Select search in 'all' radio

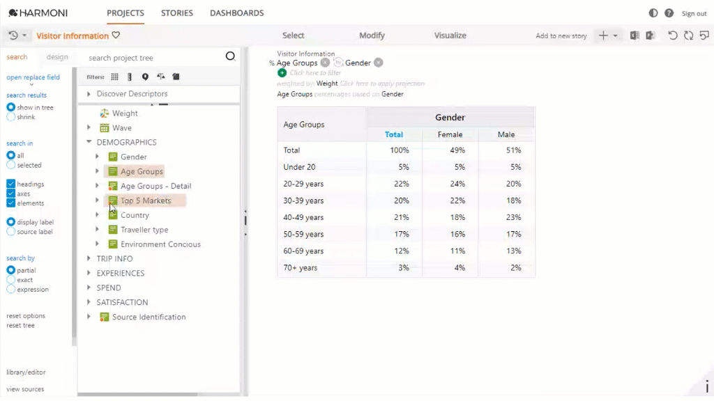coord(11,155)
